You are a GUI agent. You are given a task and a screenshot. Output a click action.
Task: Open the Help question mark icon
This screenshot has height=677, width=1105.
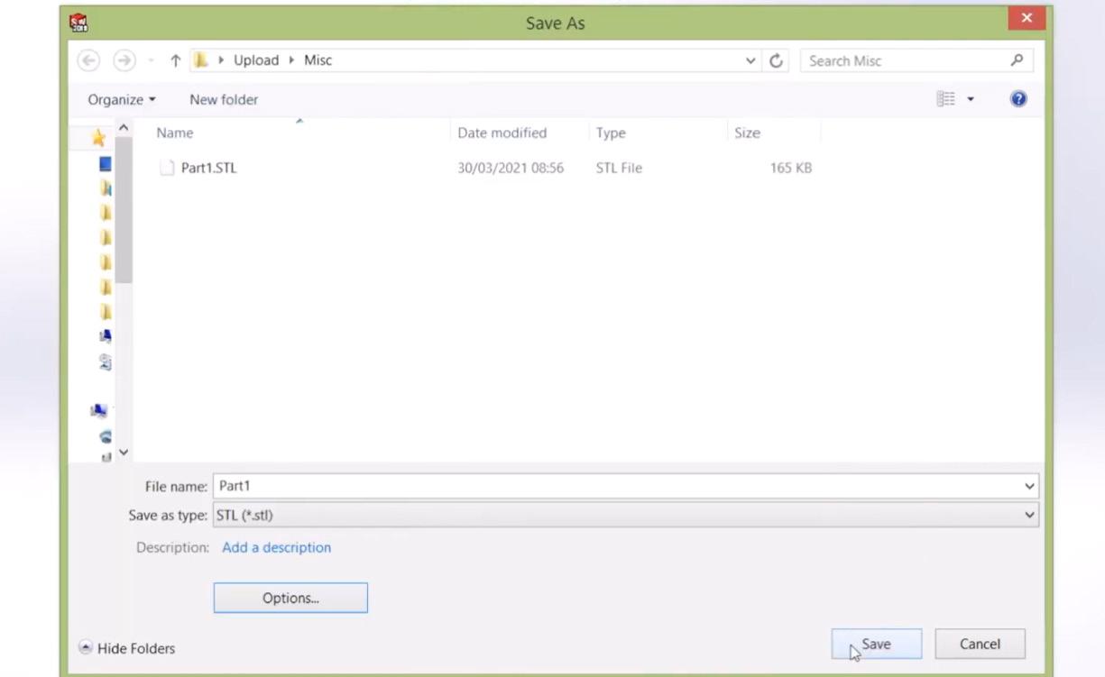point(1018,99)
